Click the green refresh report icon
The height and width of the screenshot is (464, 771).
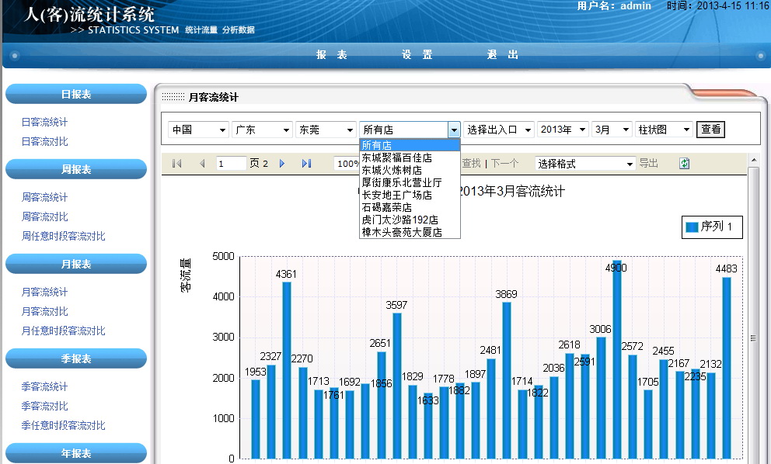point(684,164)
